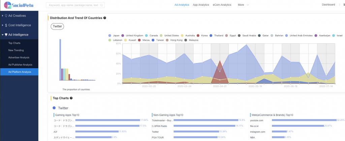The height and width of the screenshot is (141, 345).
Task: Toggle Egypt legend series
Action: pyautogui.click(x=230, y=36)
